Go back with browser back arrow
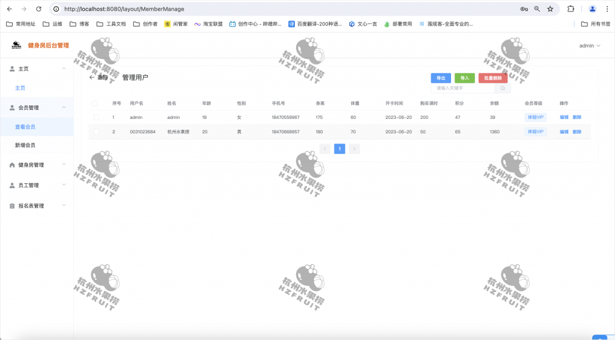This screenshot has width=615, height=340. point(10,8)
